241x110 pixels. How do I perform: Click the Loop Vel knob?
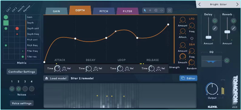(x=127, y=68)
